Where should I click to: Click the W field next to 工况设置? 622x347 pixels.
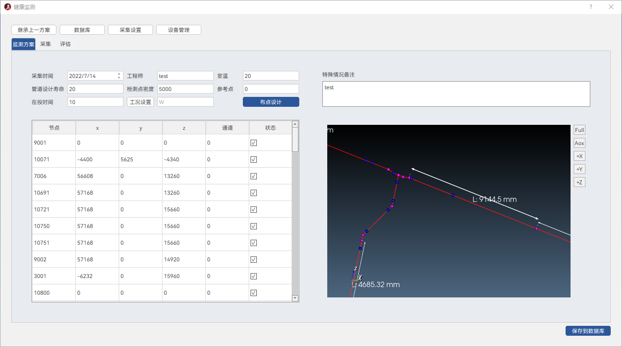pos(186,102)
